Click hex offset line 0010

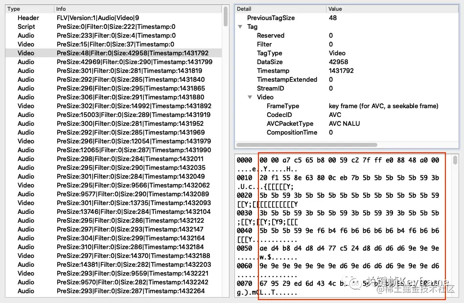[338, 178]
